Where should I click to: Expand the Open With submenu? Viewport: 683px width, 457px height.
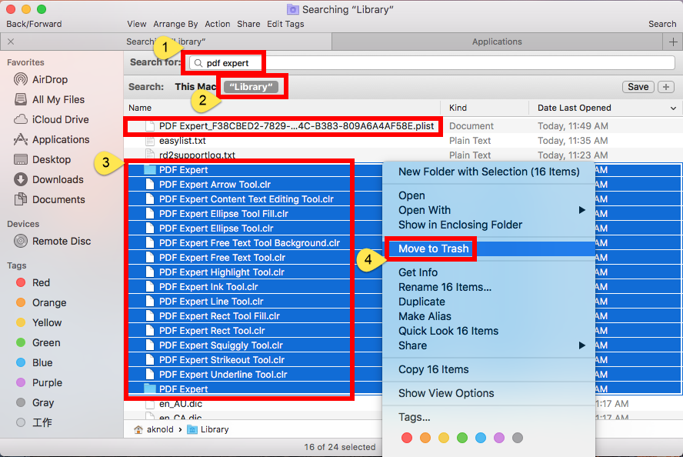(x=426, y=210)
